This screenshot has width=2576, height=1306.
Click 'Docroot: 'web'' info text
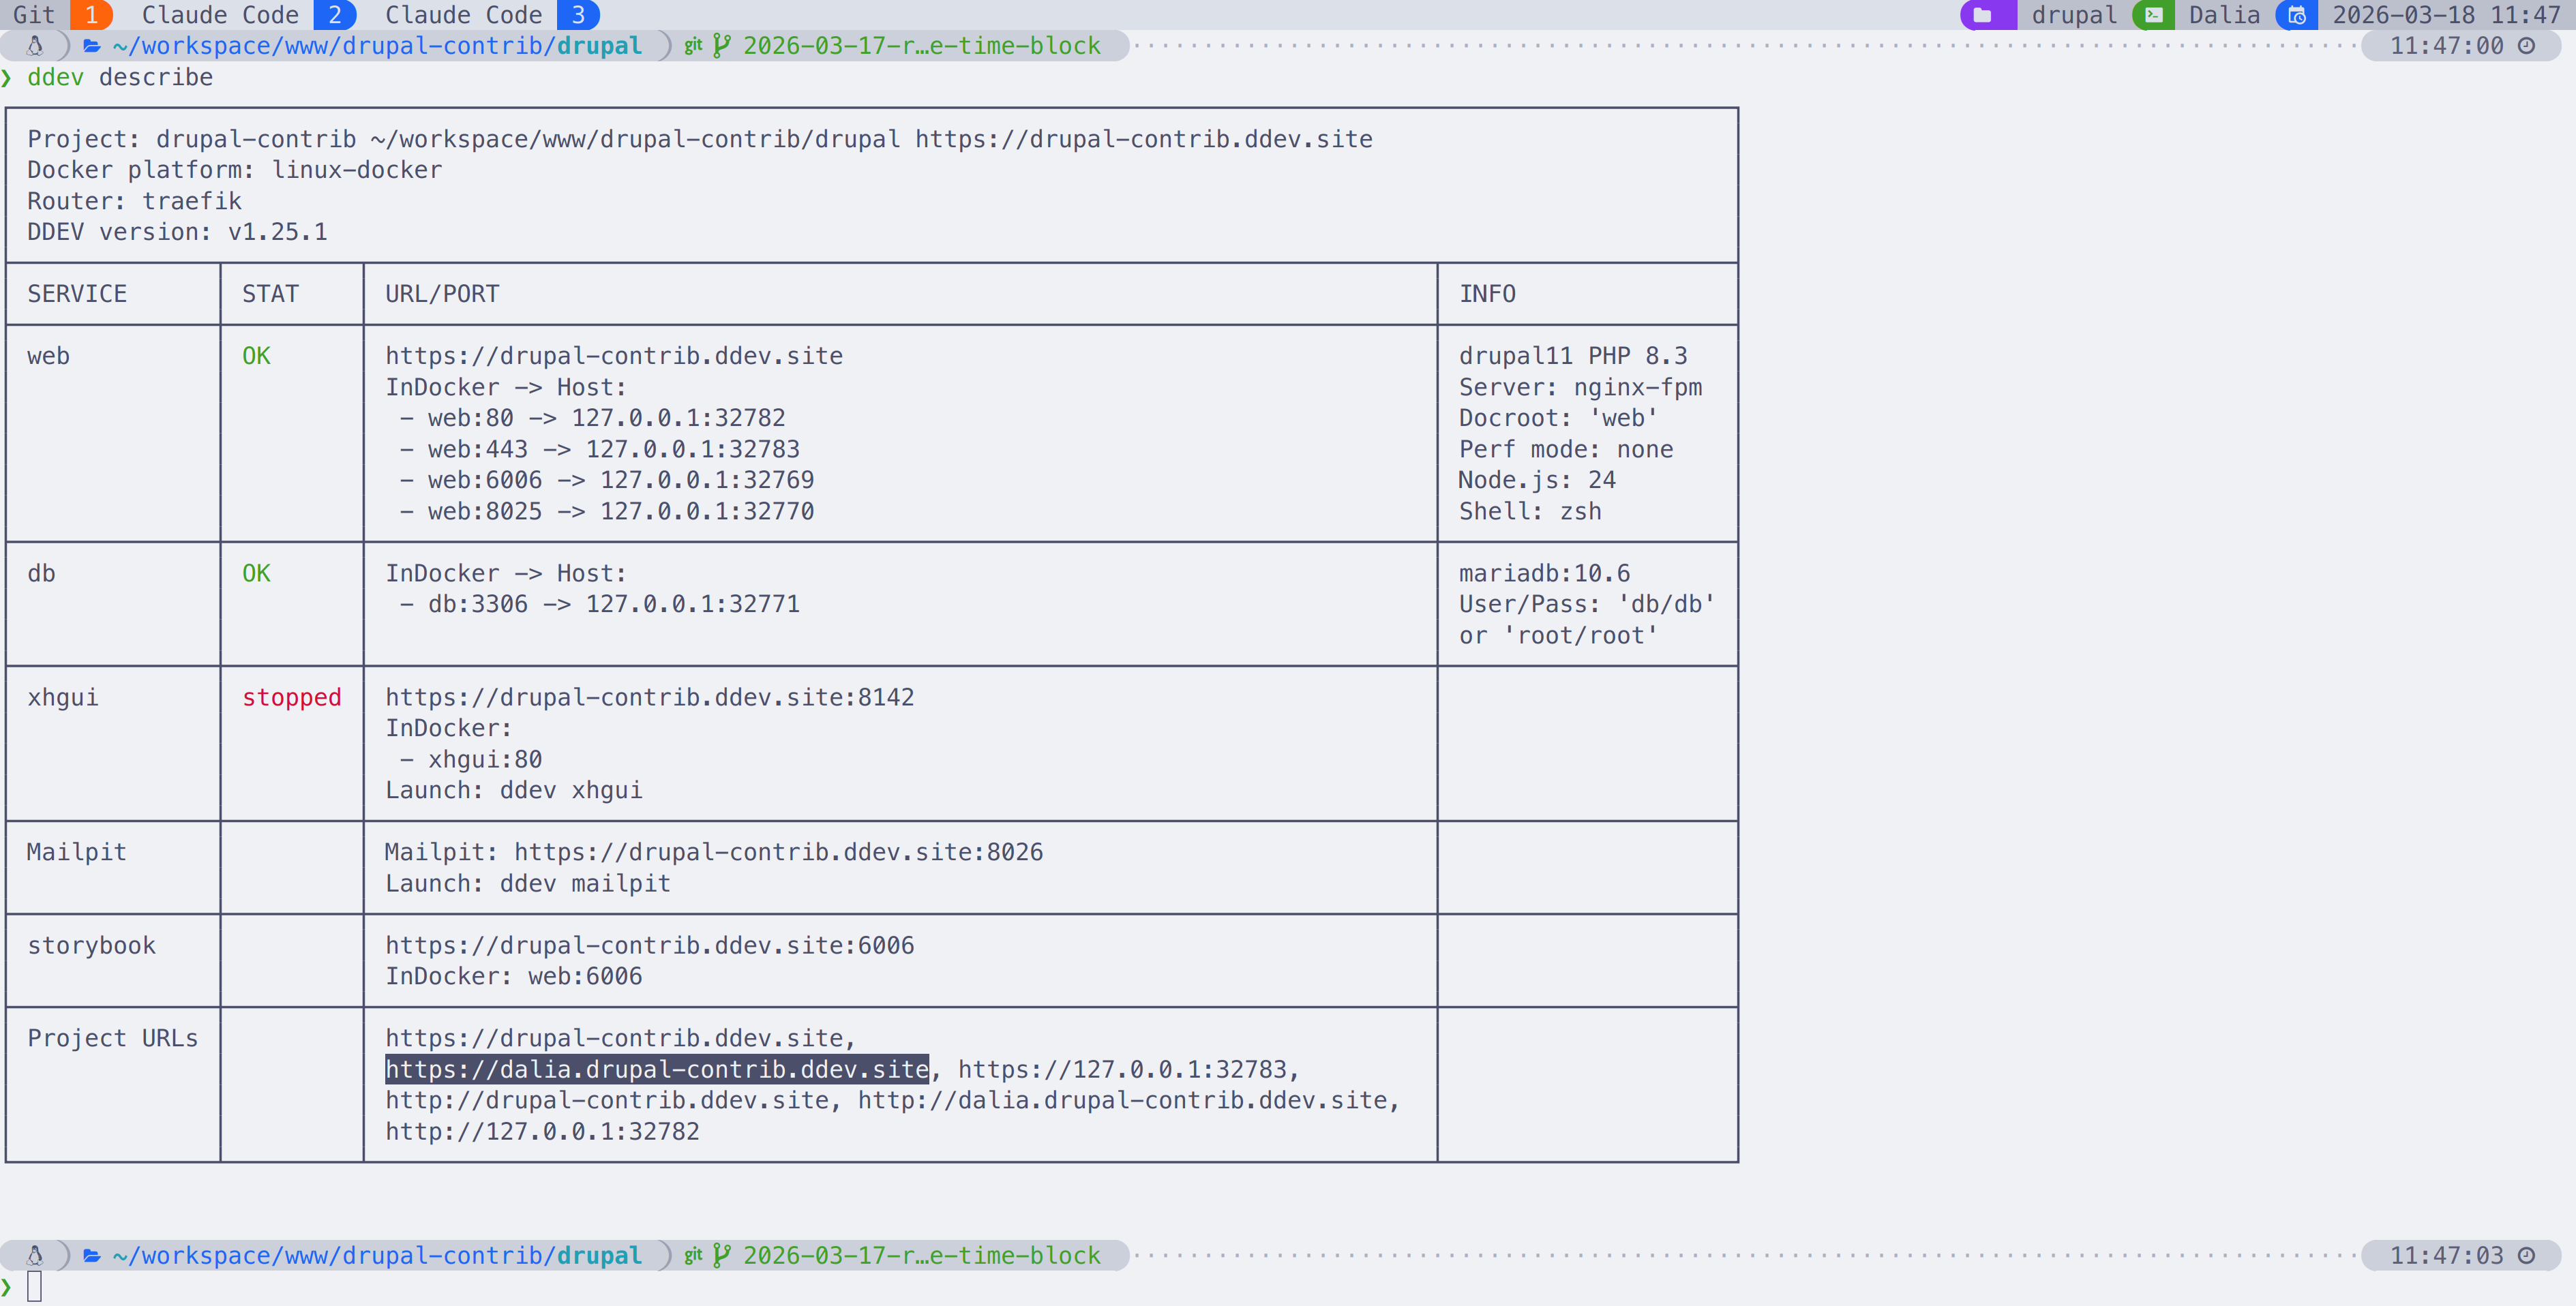1558,418
